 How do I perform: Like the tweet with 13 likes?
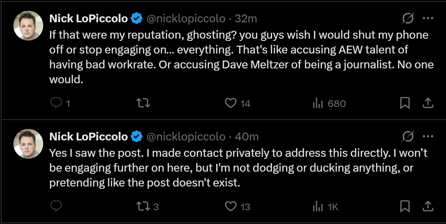(237, 207)
